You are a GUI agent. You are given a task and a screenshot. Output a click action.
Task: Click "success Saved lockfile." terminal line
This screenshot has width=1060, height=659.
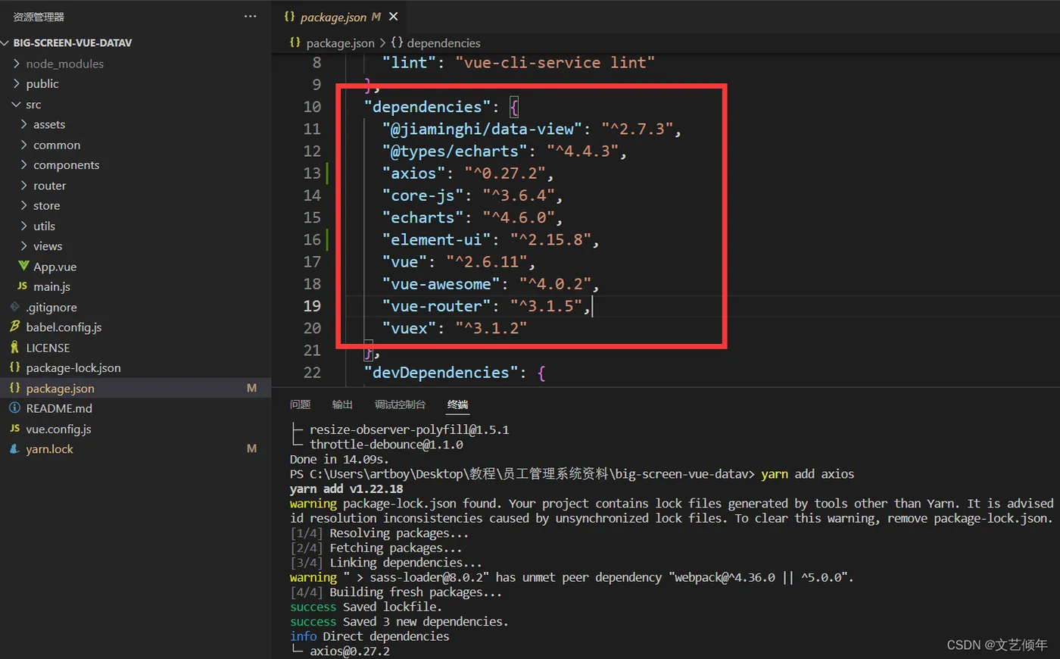click(x=366, y=607)
